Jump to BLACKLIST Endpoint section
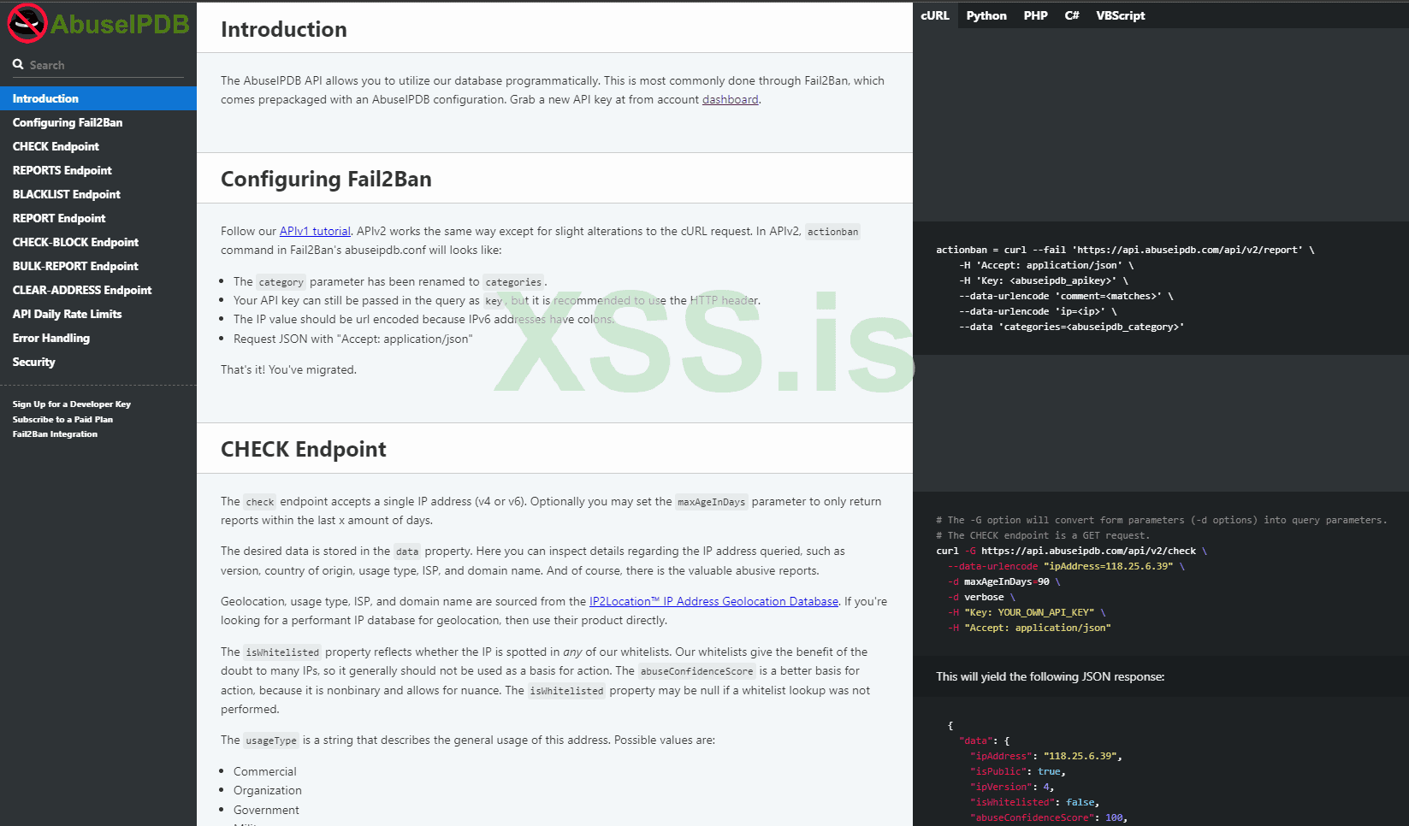 [66, 194]
